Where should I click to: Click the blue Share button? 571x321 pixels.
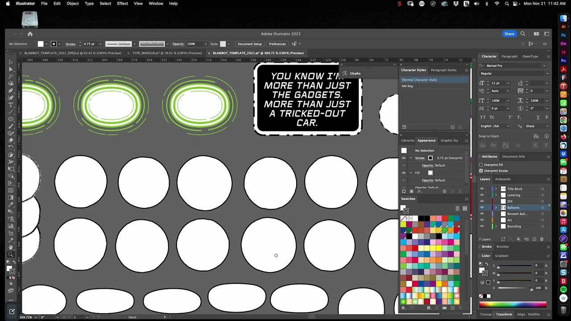pyautogui.click(x=509, y=34)
